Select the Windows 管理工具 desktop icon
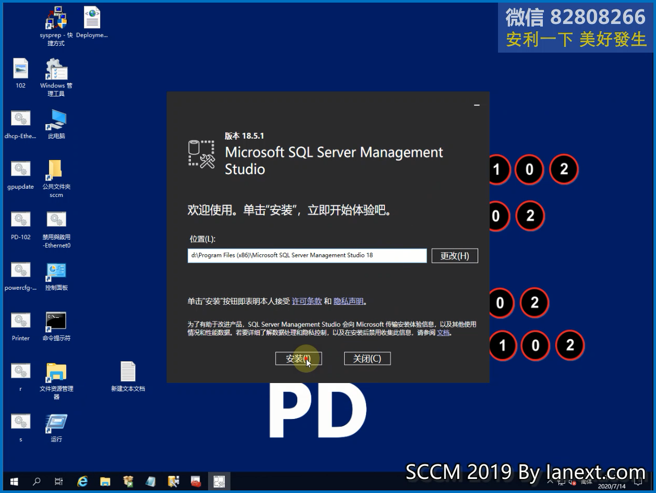This screenshot has height=493, width=656. (56, 77)
